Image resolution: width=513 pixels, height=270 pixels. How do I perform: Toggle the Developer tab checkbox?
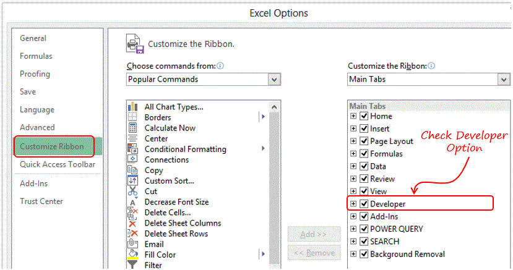(x=364, y=204)
